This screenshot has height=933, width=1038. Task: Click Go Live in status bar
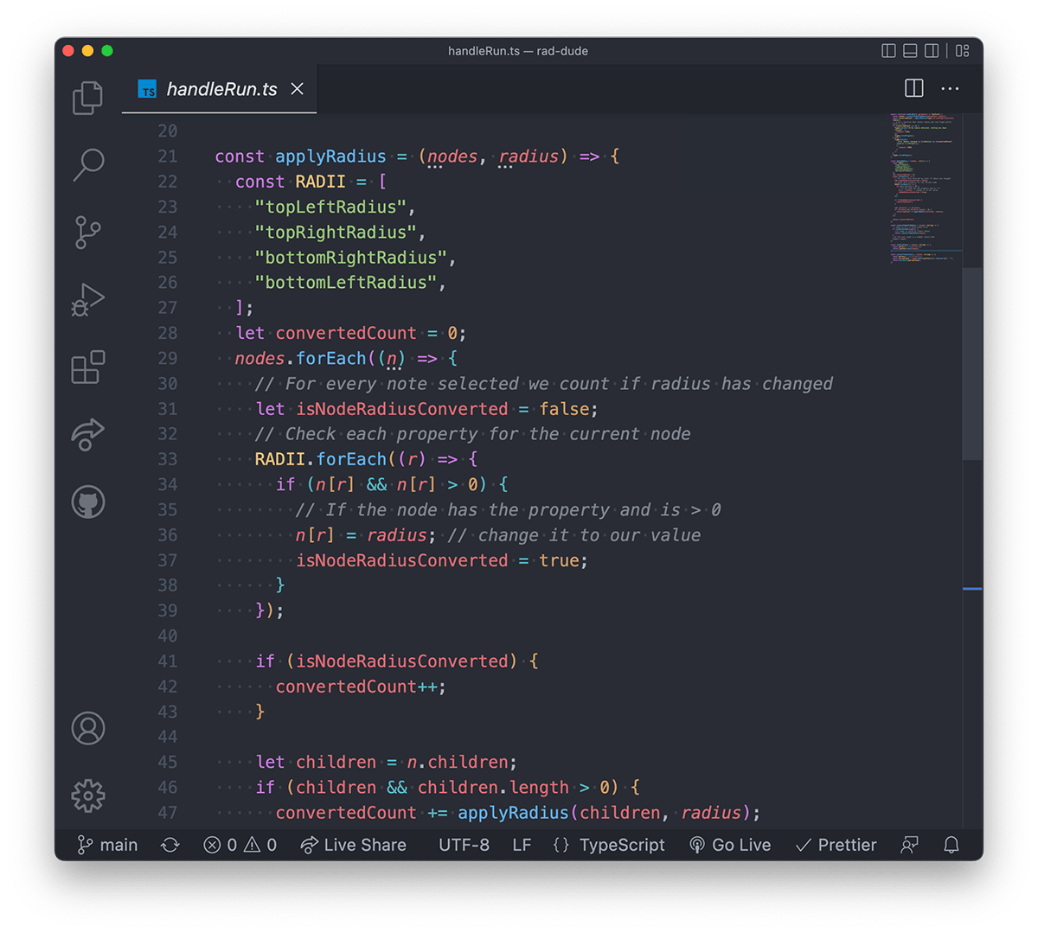730,845
